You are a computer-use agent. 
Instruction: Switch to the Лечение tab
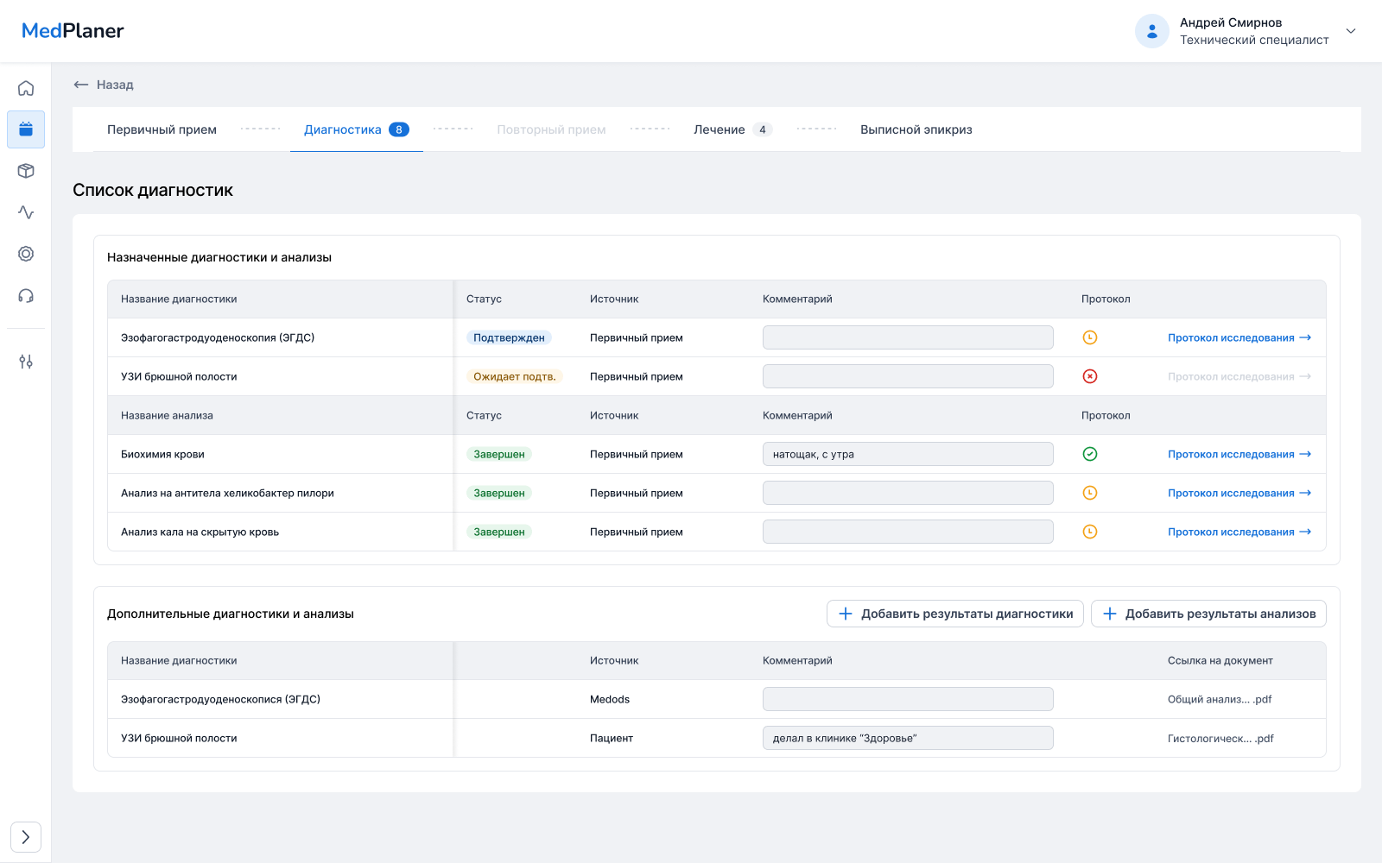[720, 129]
